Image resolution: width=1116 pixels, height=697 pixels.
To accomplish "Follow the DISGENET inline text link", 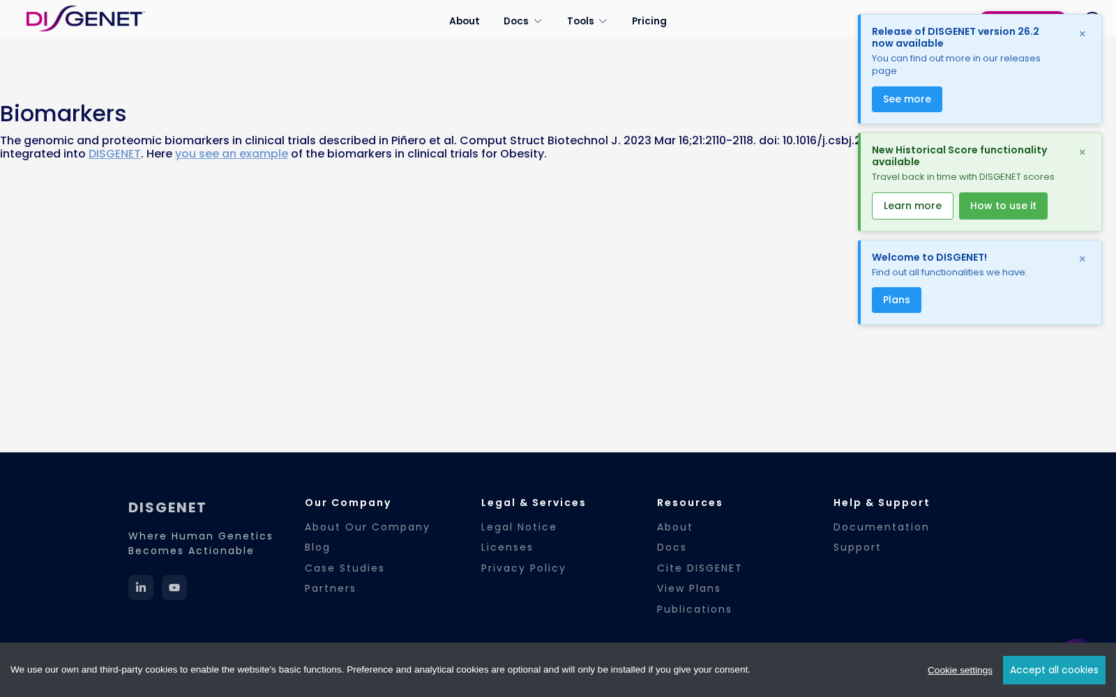I will [114, 153].
